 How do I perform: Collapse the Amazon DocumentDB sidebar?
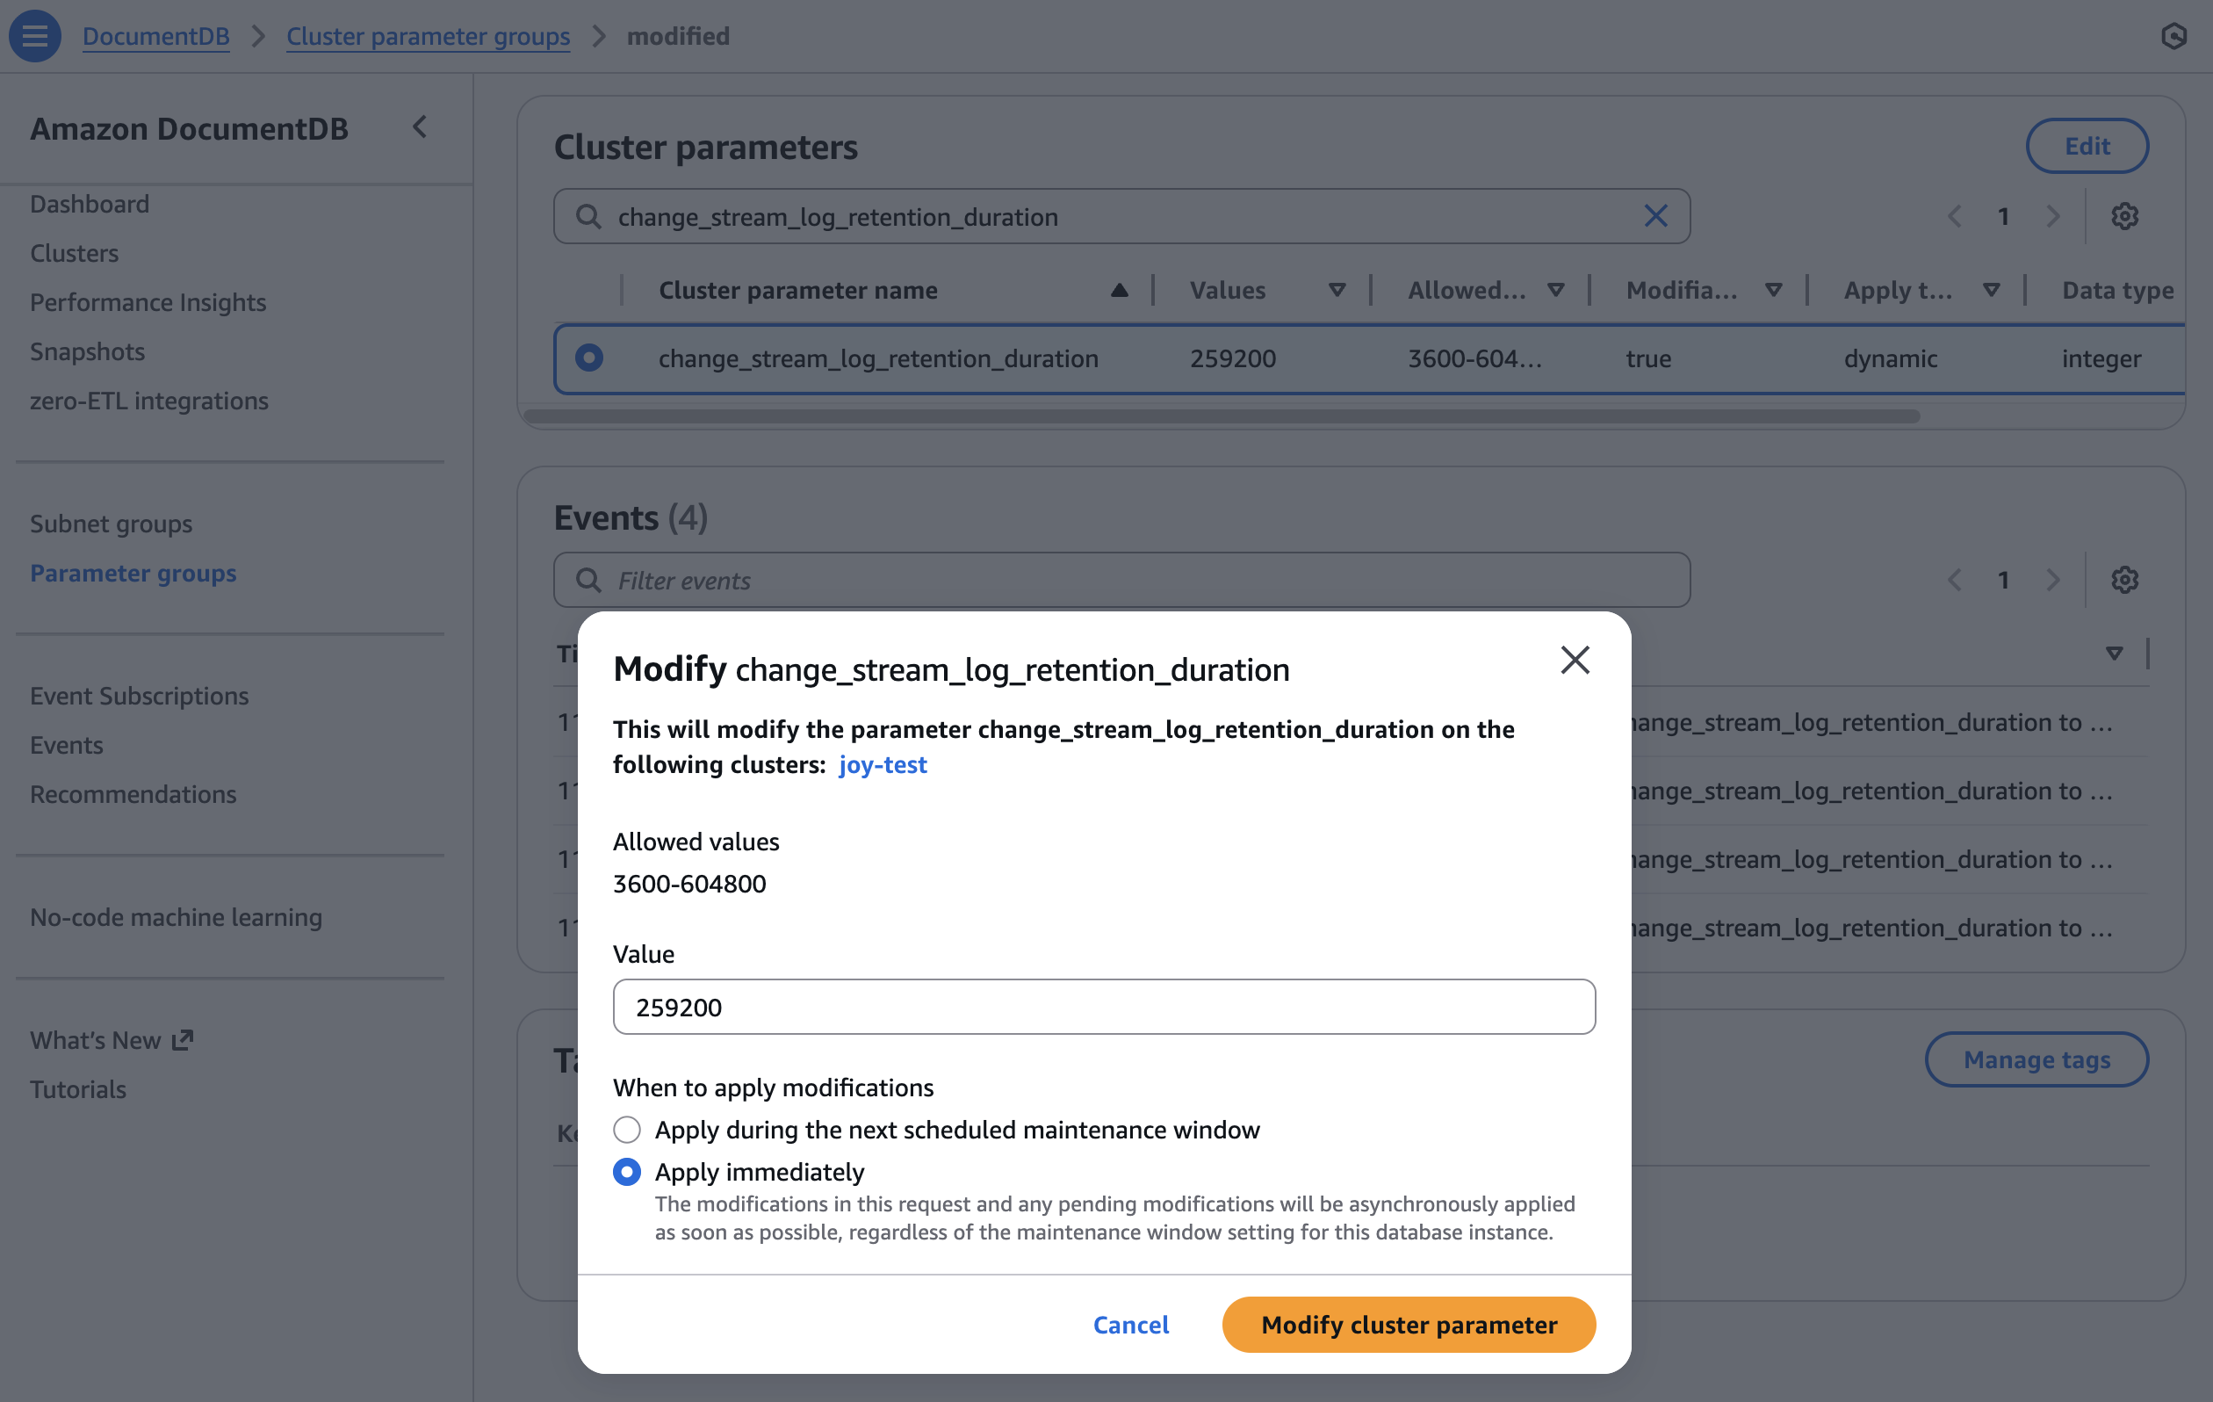click(420, 126)
